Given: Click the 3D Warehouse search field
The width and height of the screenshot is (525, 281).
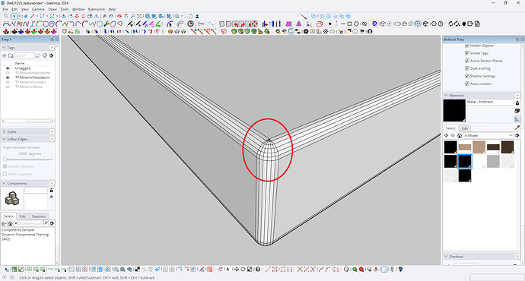Looking at the screenshot, I should pyautogui.click(x=30, y=223).
